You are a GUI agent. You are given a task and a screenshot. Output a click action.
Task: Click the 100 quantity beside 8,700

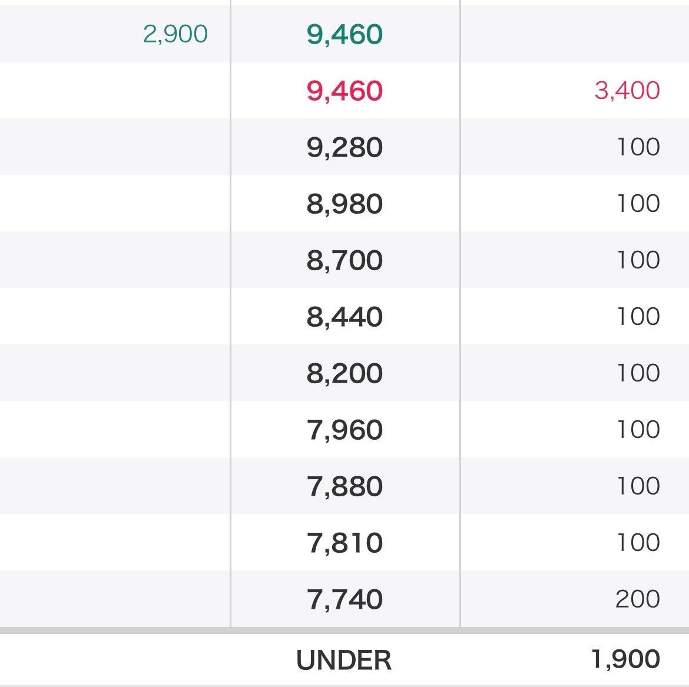[638, 260]
